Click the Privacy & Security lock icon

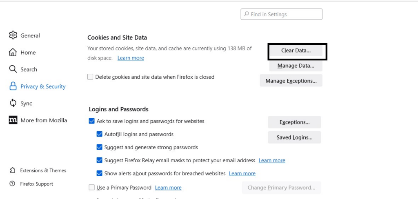coord(13,86)
